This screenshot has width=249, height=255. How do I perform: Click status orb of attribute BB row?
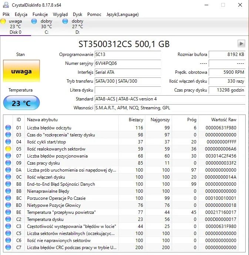coord(8,191)
